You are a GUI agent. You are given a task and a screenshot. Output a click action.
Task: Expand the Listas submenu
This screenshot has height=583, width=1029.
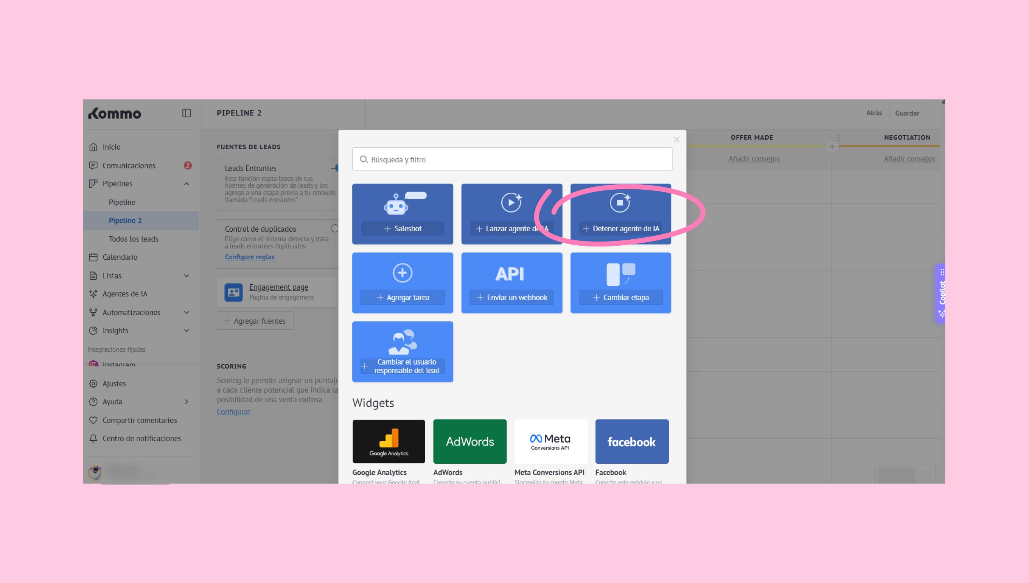[x=187, y=276]
